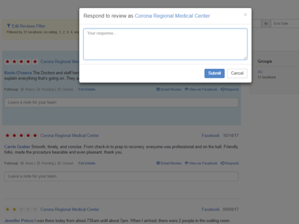The image size is (299, 224).
Task: Submit the review response
Action: point(214,73)
